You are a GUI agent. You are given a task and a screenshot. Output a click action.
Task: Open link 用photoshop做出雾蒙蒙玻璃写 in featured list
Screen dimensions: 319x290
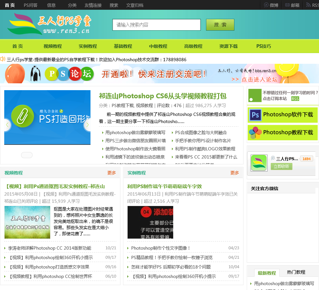coord(135,132)
